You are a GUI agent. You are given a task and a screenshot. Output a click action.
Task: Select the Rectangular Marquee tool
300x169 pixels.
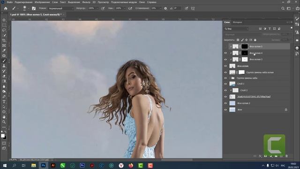[4, 25]
